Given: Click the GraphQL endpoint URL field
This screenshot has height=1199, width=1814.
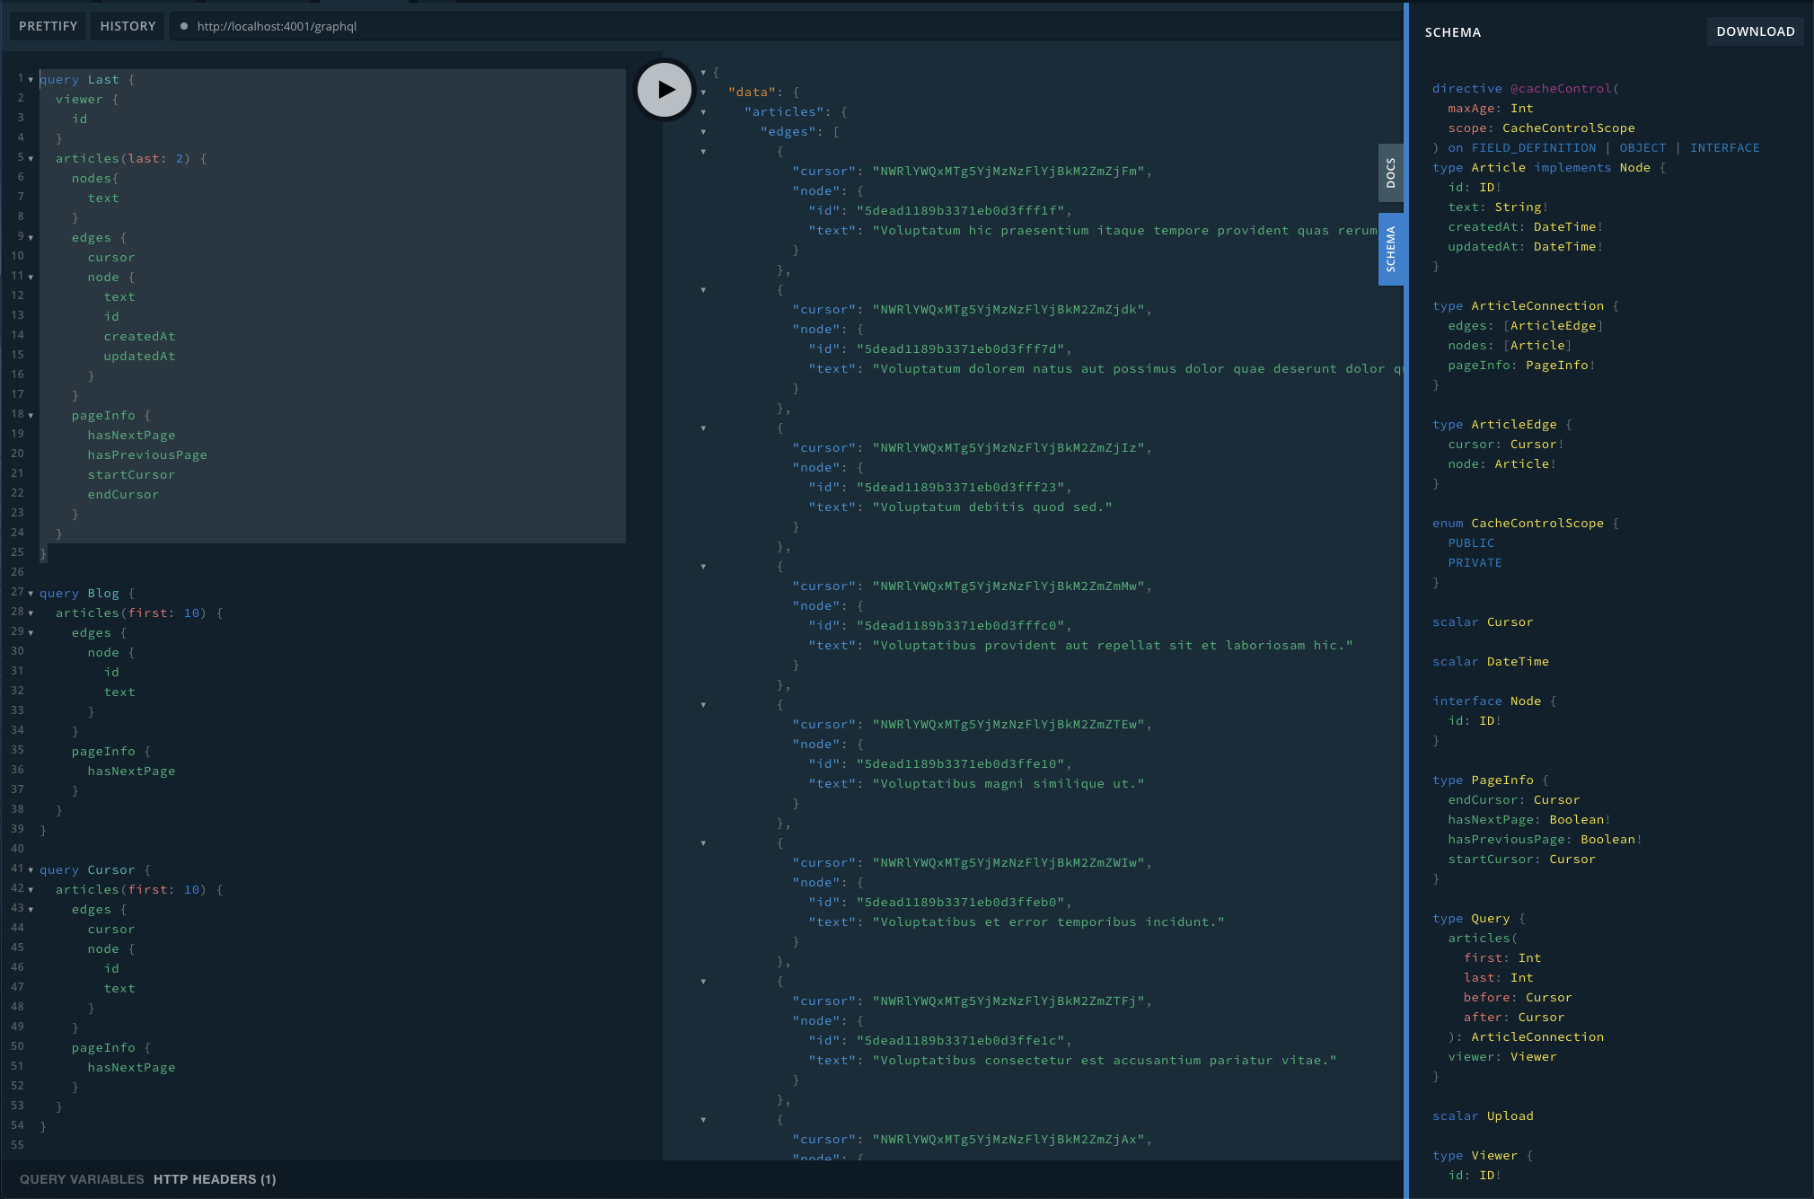Looking at the screenshot, I should tap(277, 26).
